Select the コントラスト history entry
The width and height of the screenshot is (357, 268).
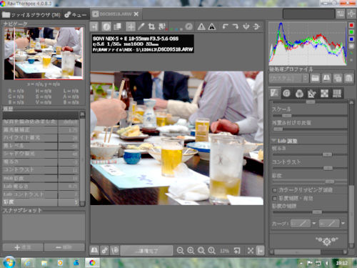tap(41, 170)
